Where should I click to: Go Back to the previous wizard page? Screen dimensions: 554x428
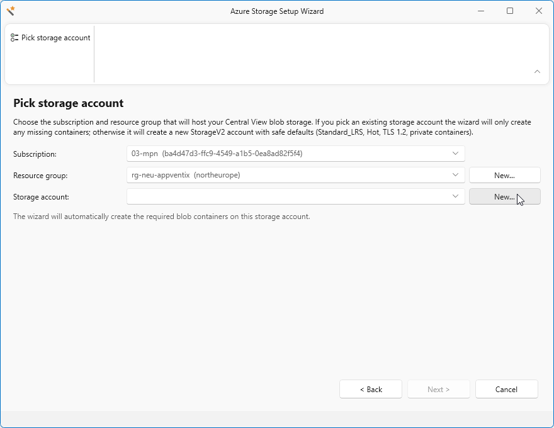(x=371, y=389)
